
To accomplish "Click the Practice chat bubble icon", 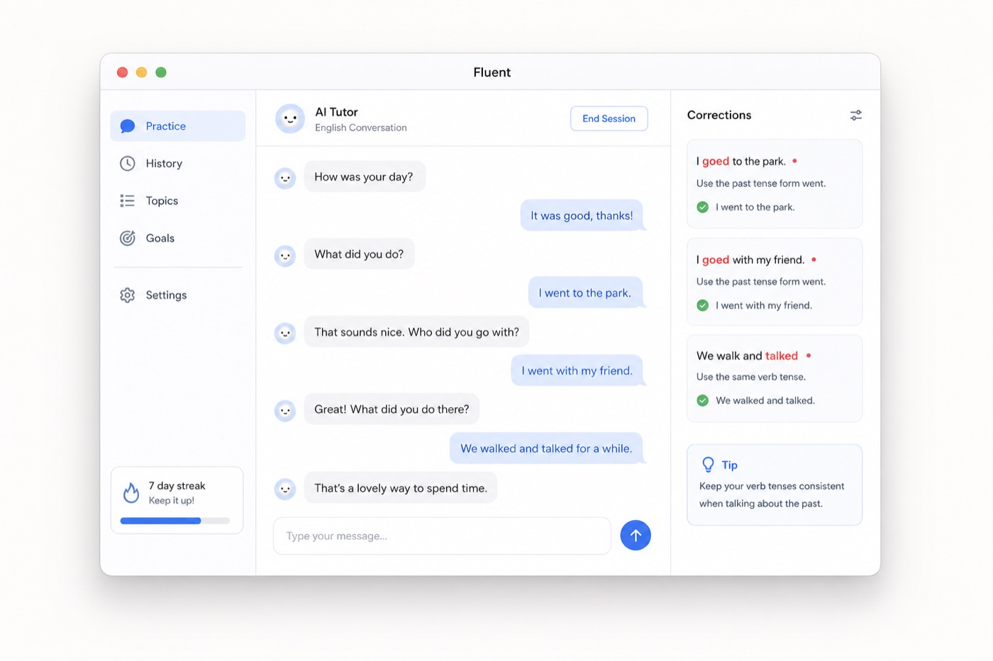I will [x=128, y=126].
